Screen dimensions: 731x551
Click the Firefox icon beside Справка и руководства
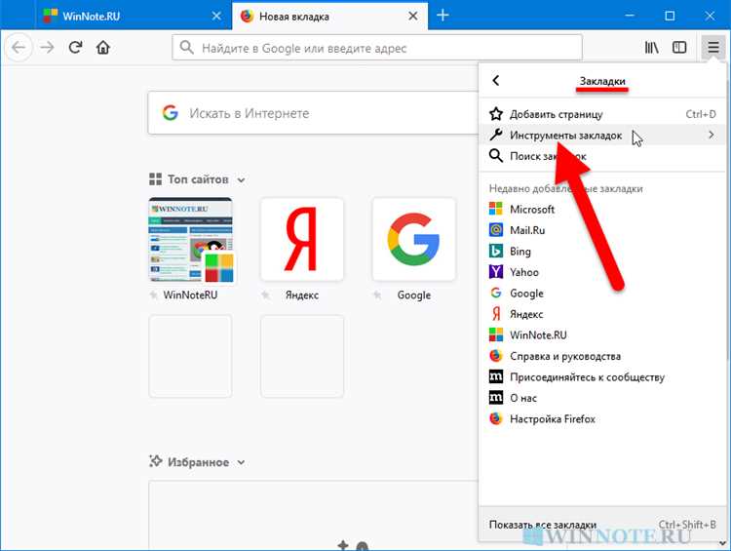click(x=495, y=356)
